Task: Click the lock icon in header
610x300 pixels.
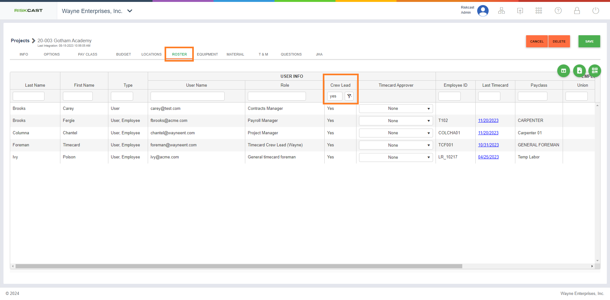Action: point(577,11)
